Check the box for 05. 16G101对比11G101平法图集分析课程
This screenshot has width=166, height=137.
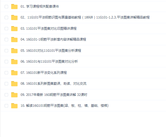coord(6,51)
